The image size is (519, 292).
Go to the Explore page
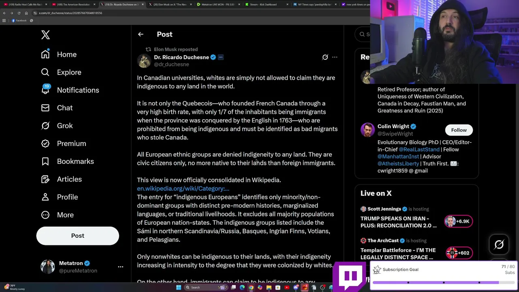point(61,72)
